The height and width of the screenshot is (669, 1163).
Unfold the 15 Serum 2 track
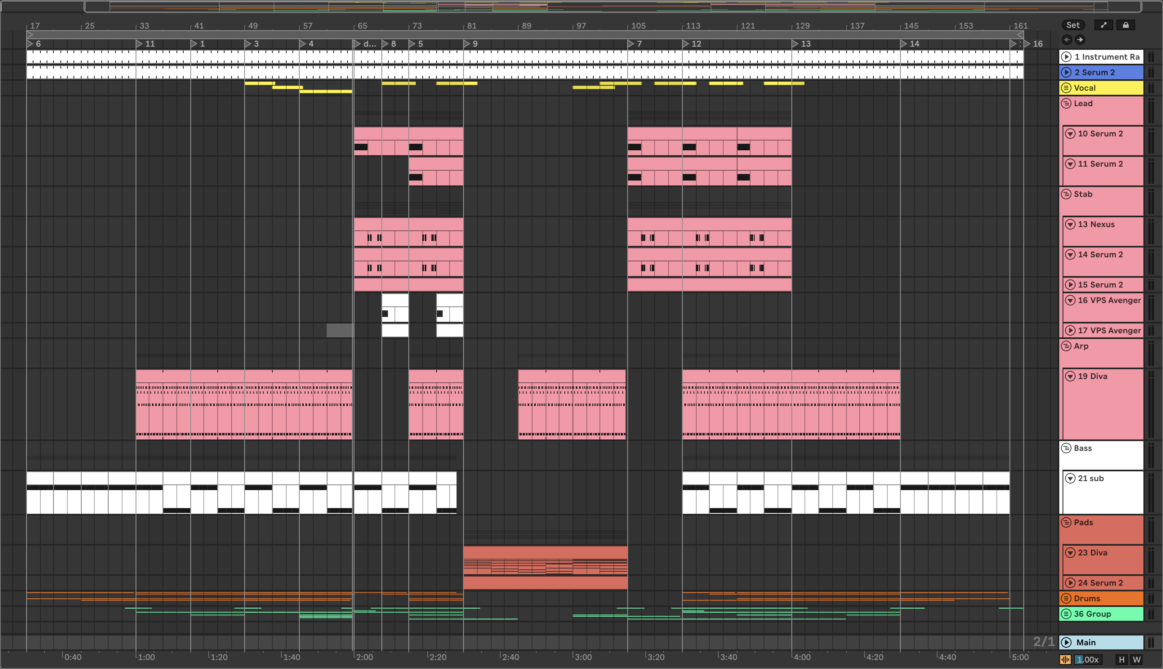coord(1070,285)
